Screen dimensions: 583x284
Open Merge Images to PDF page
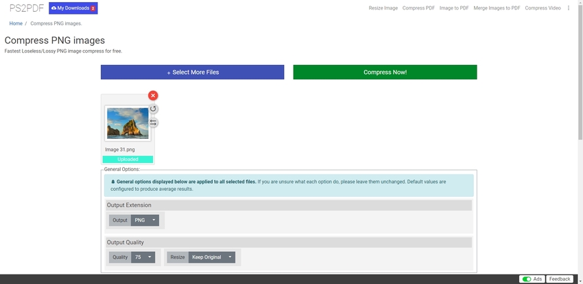[x=497, y=8]
